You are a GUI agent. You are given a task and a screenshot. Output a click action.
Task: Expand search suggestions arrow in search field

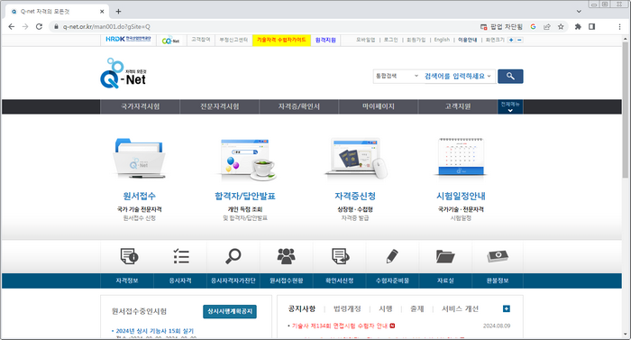[489, 76]
